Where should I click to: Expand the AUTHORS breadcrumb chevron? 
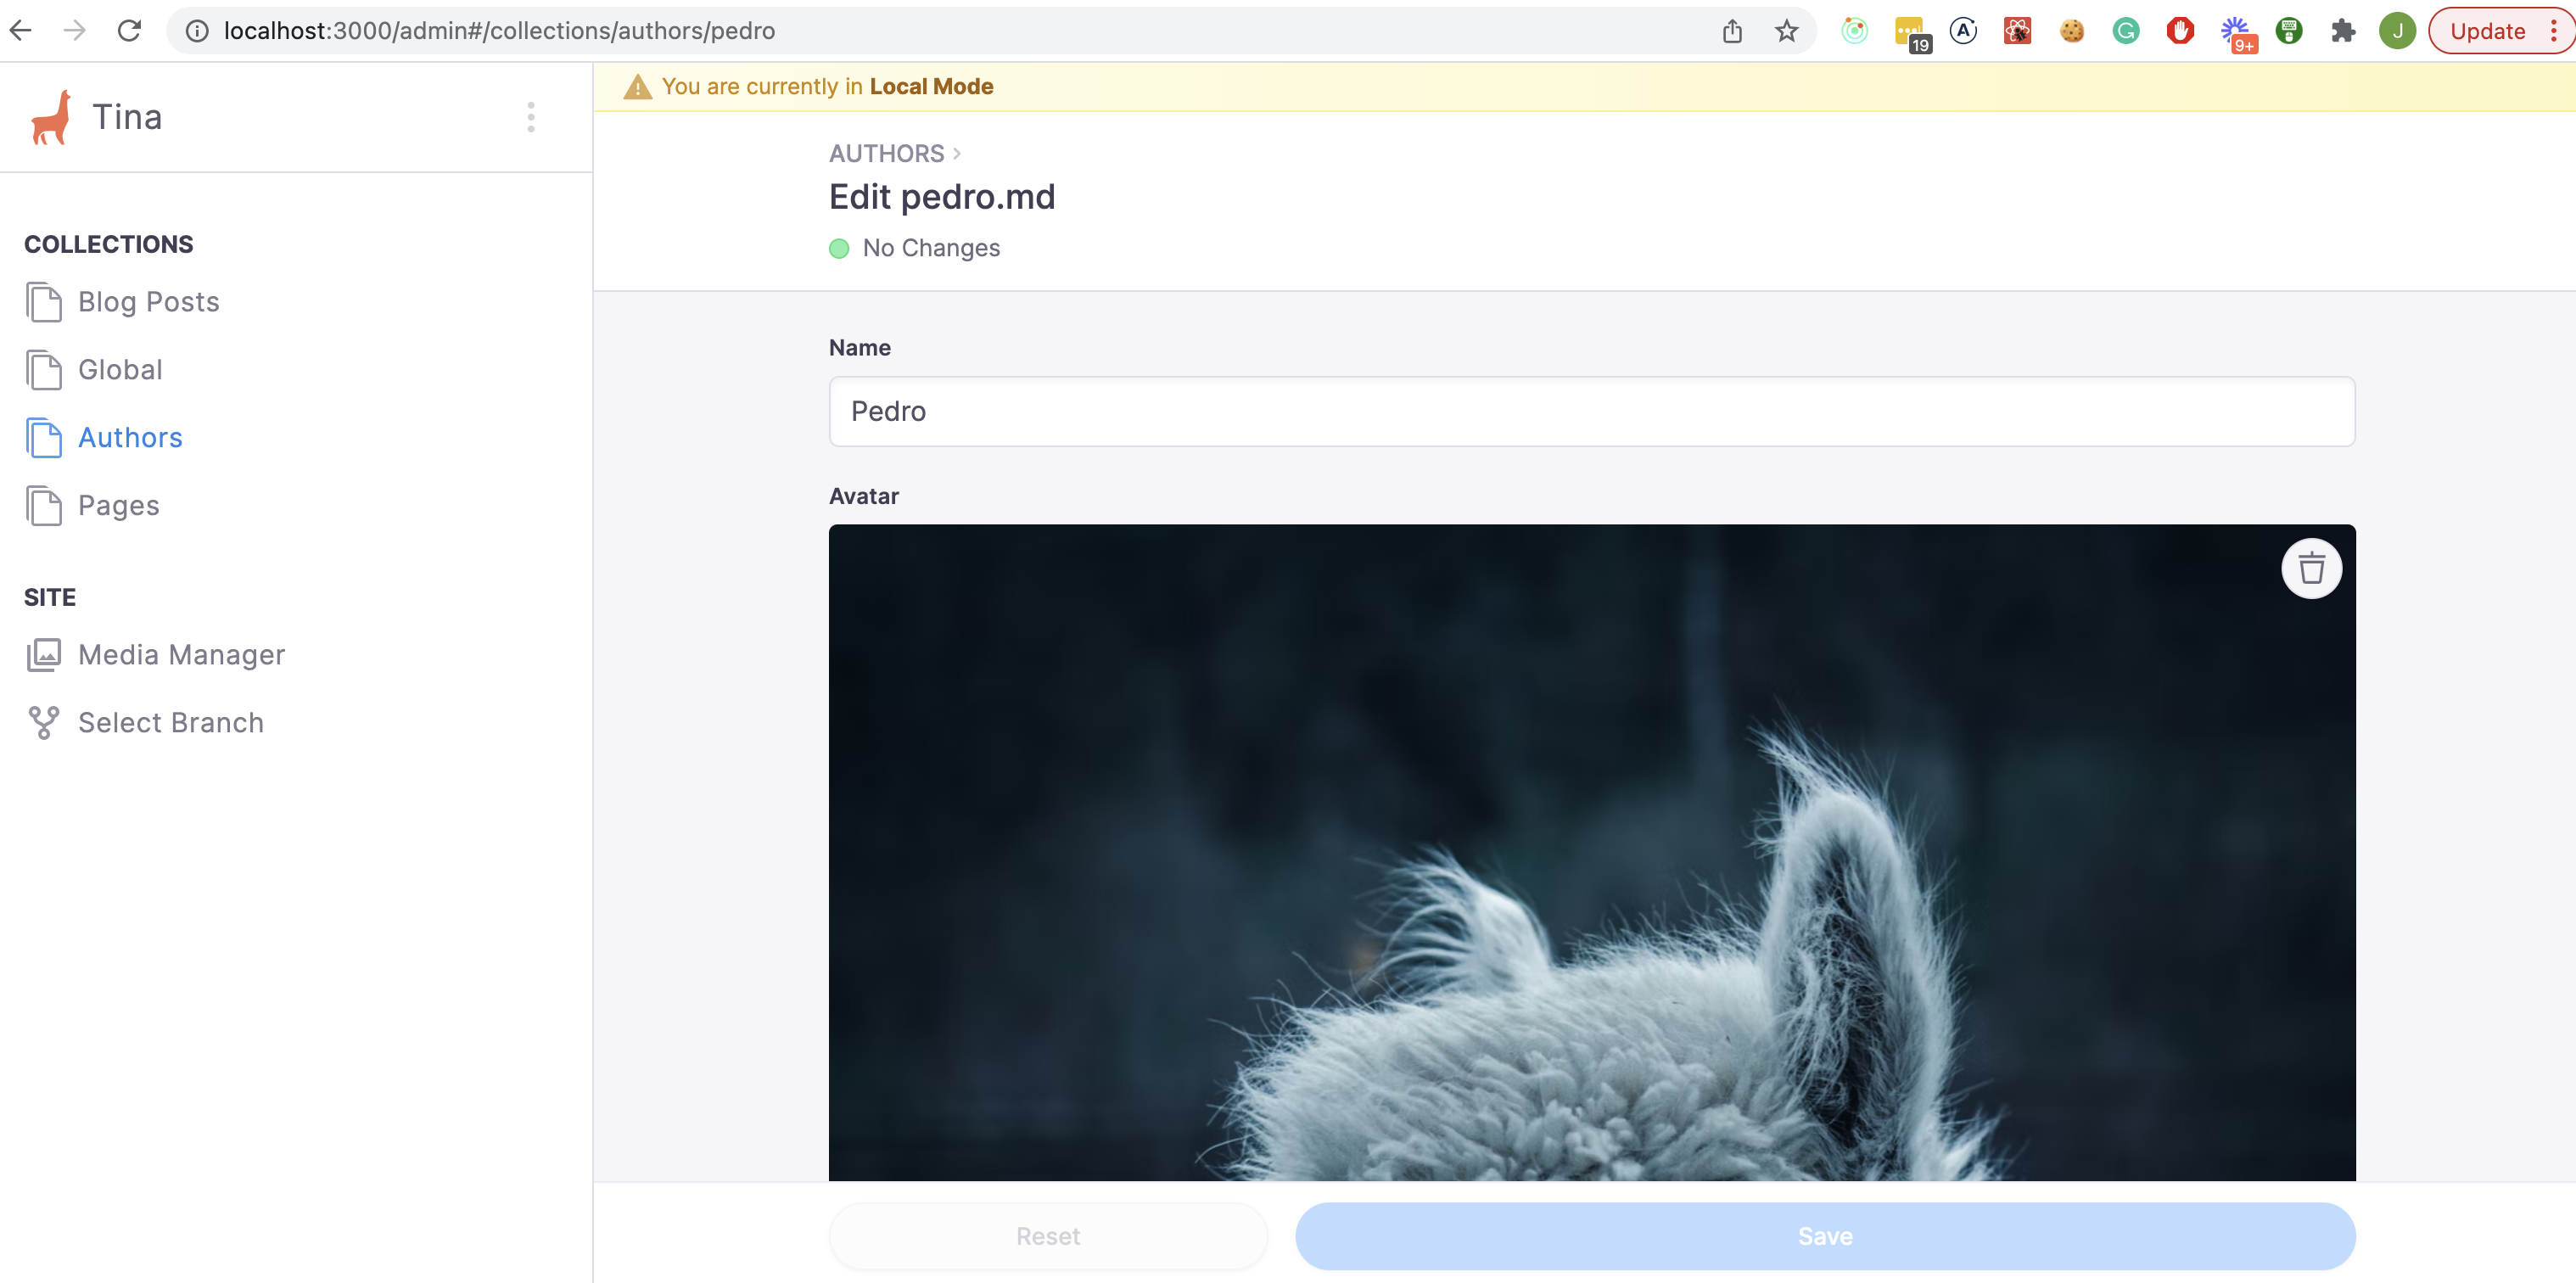(958, 153)
